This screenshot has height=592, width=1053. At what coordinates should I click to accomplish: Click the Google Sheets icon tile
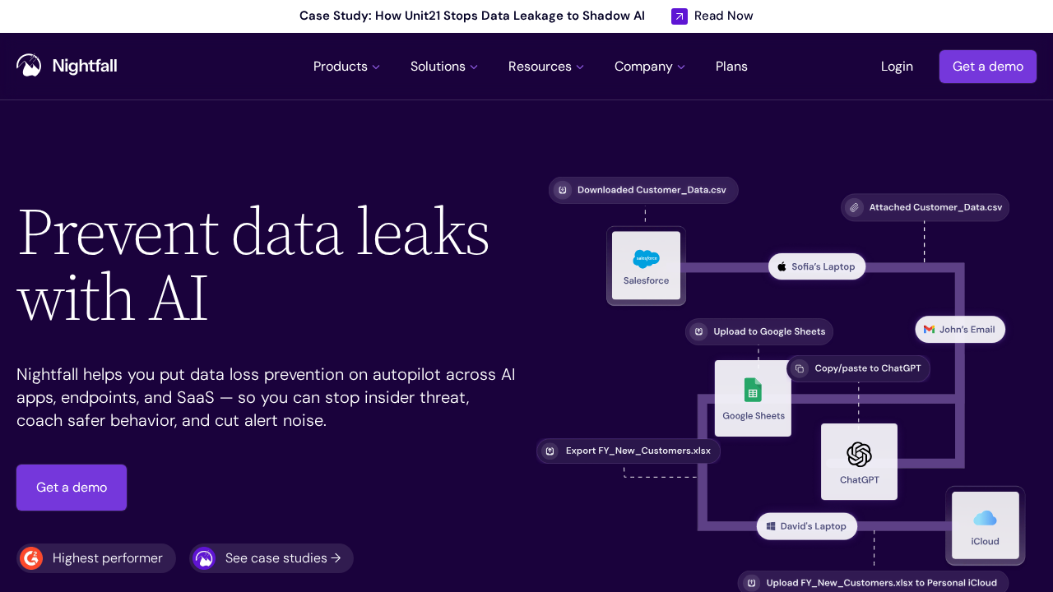(x=753, y=398)
